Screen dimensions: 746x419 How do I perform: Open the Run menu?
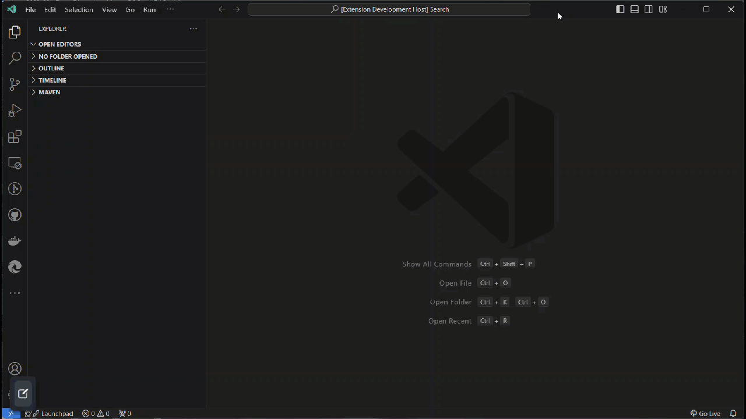149,9
